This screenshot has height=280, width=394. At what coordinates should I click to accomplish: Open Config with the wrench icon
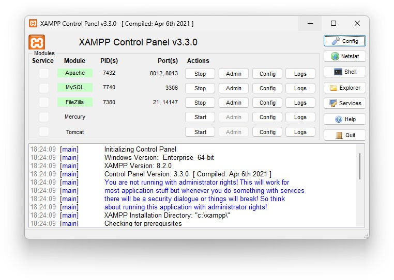pos(345,41)
